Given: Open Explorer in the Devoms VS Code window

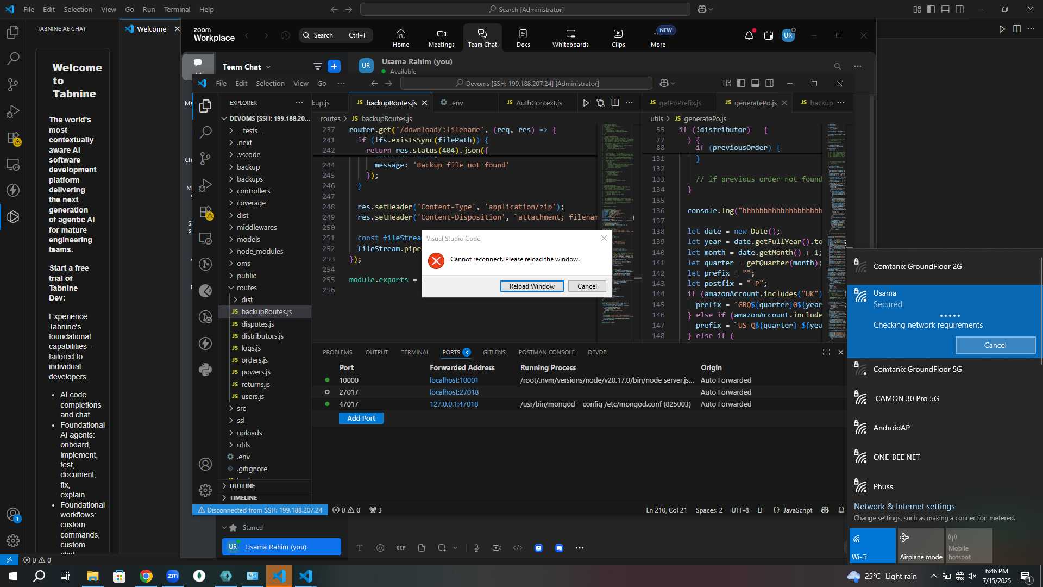Looking at the screenshot, I should point(205,106).
